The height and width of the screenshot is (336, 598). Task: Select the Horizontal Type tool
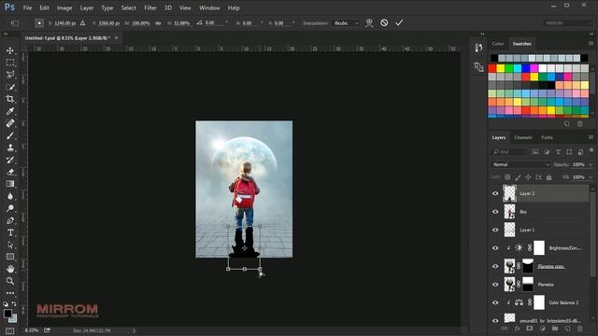pyautogui.click(x=10, y=232)
